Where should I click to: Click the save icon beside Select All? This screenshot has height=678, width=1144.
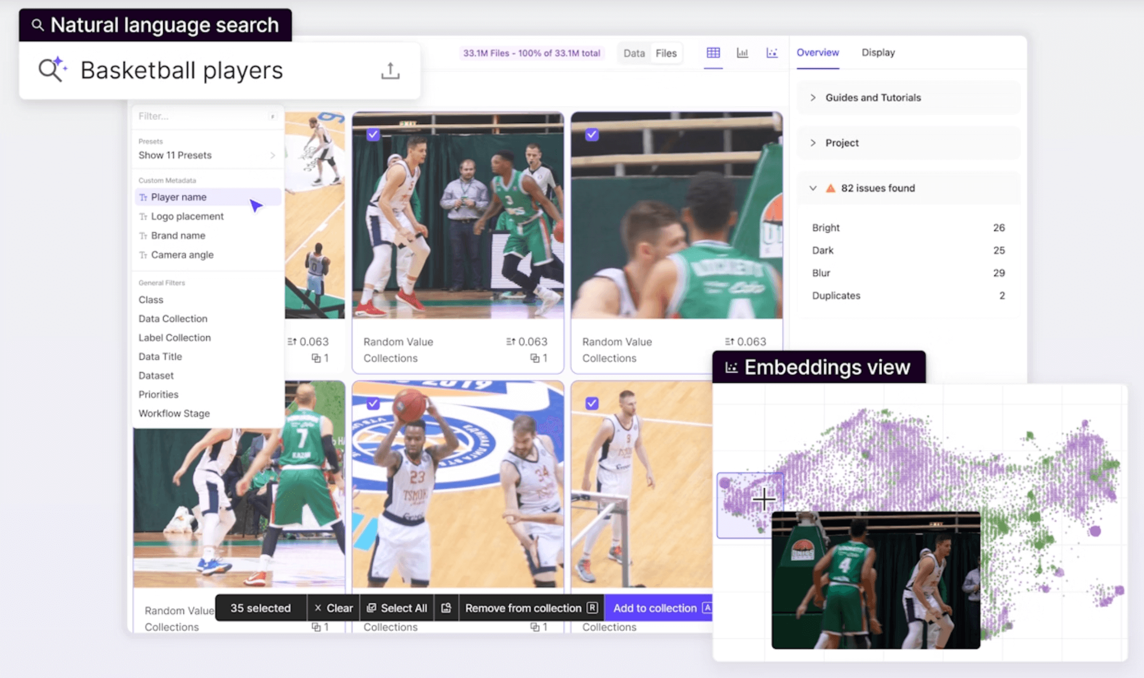(x=446, y=608)
